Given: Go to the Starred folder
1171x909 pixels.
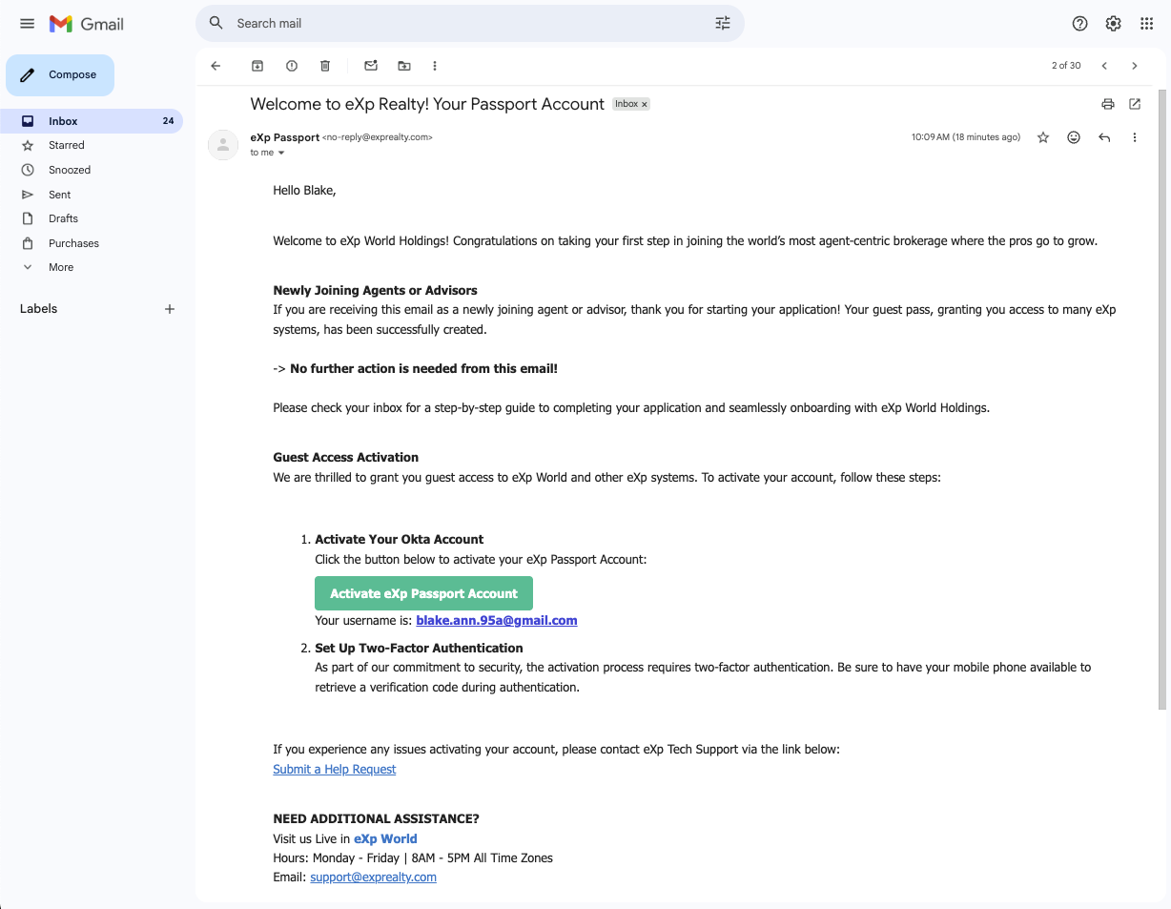Looking at the screenshot, I should 67,145.
